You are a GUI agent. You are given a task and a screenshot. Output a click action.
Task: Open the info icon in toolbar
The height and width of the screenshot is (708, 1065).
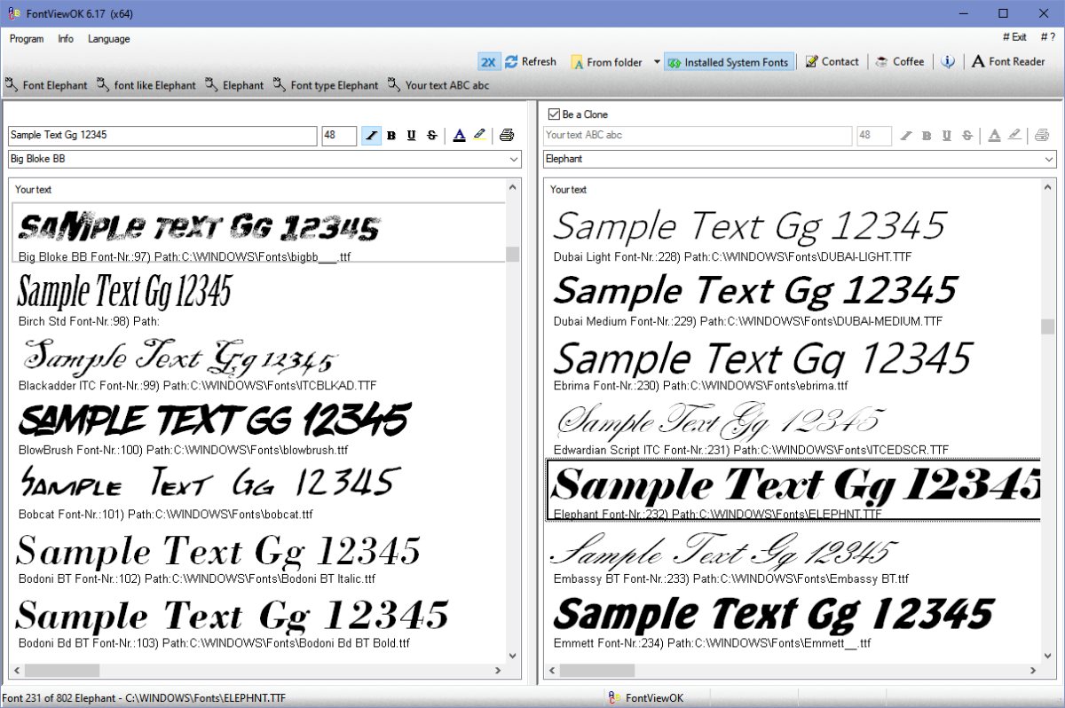948,62
